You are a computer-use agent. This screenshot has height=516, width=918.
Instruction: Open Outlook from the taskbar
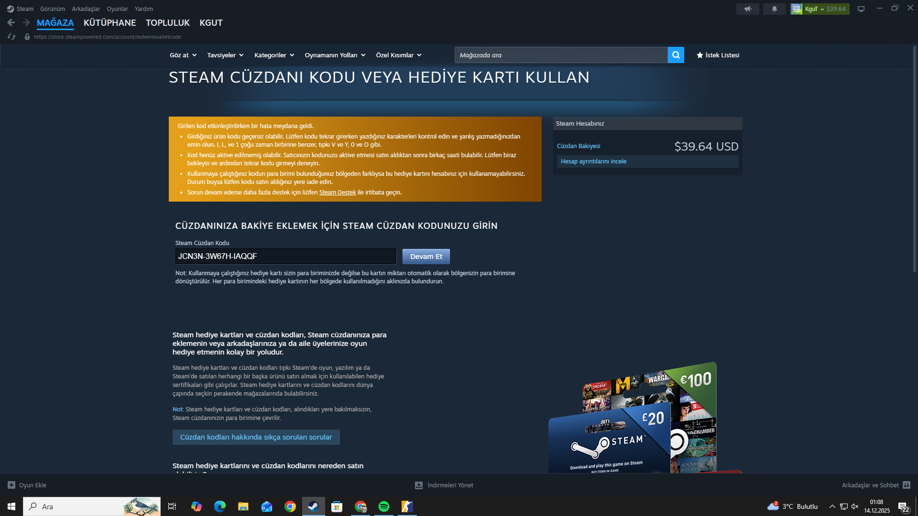pyautogui.click(x=267, y=506)
